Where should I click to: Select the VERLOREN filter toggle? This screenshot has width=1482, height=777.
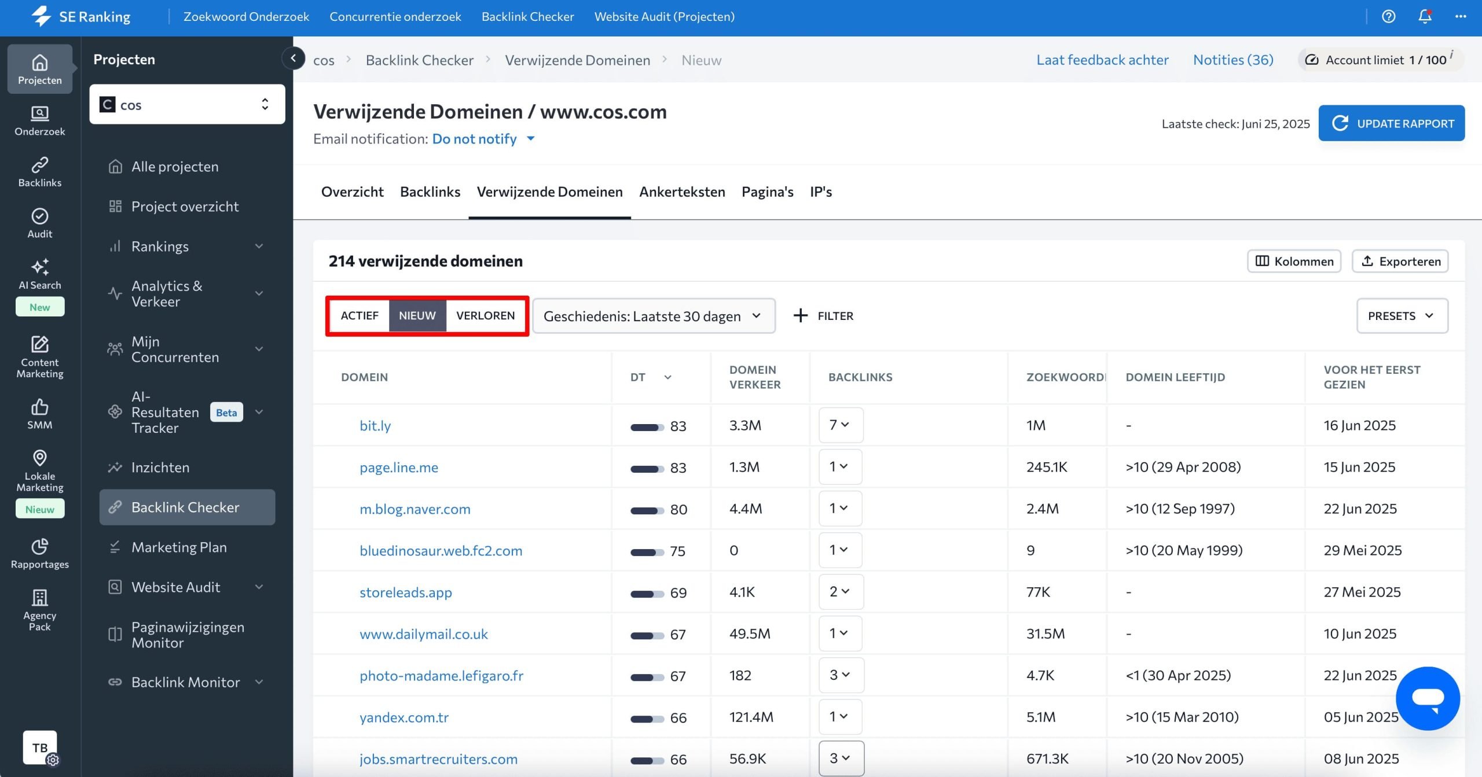(x=485, y=315)
